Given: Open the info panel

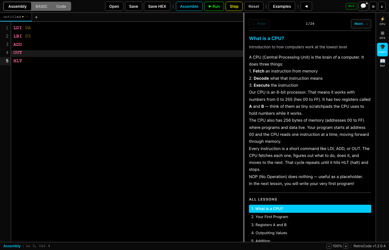Looking at the screenshot, I should pyautogui.click(x=382, y=6).
